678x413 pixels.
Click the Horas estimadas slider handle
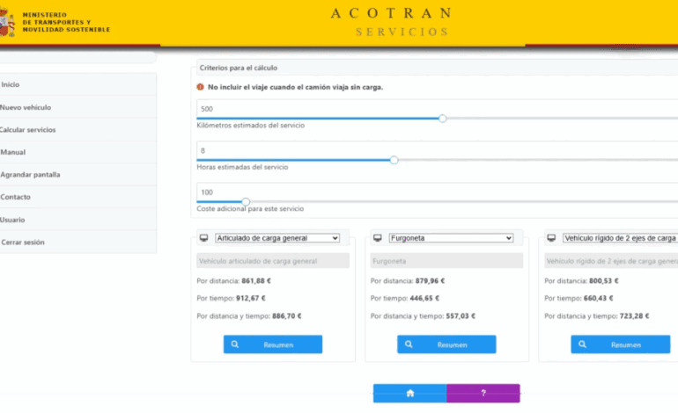394,160
